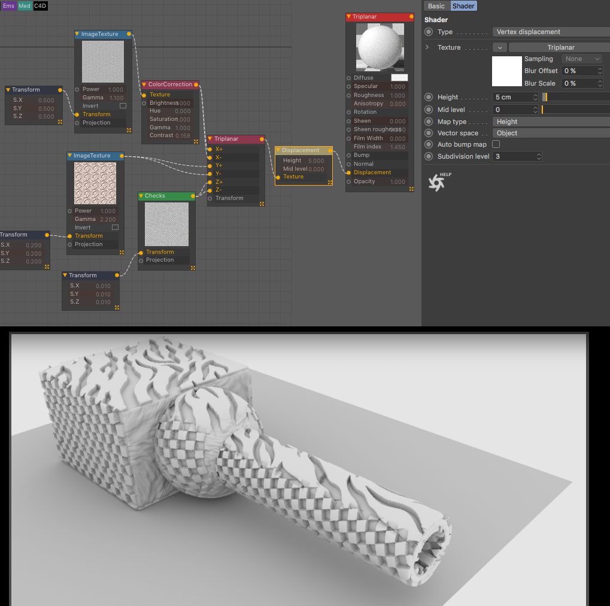
Task: Select the ColorCorrection node title
Action: (x=170, y=84)
